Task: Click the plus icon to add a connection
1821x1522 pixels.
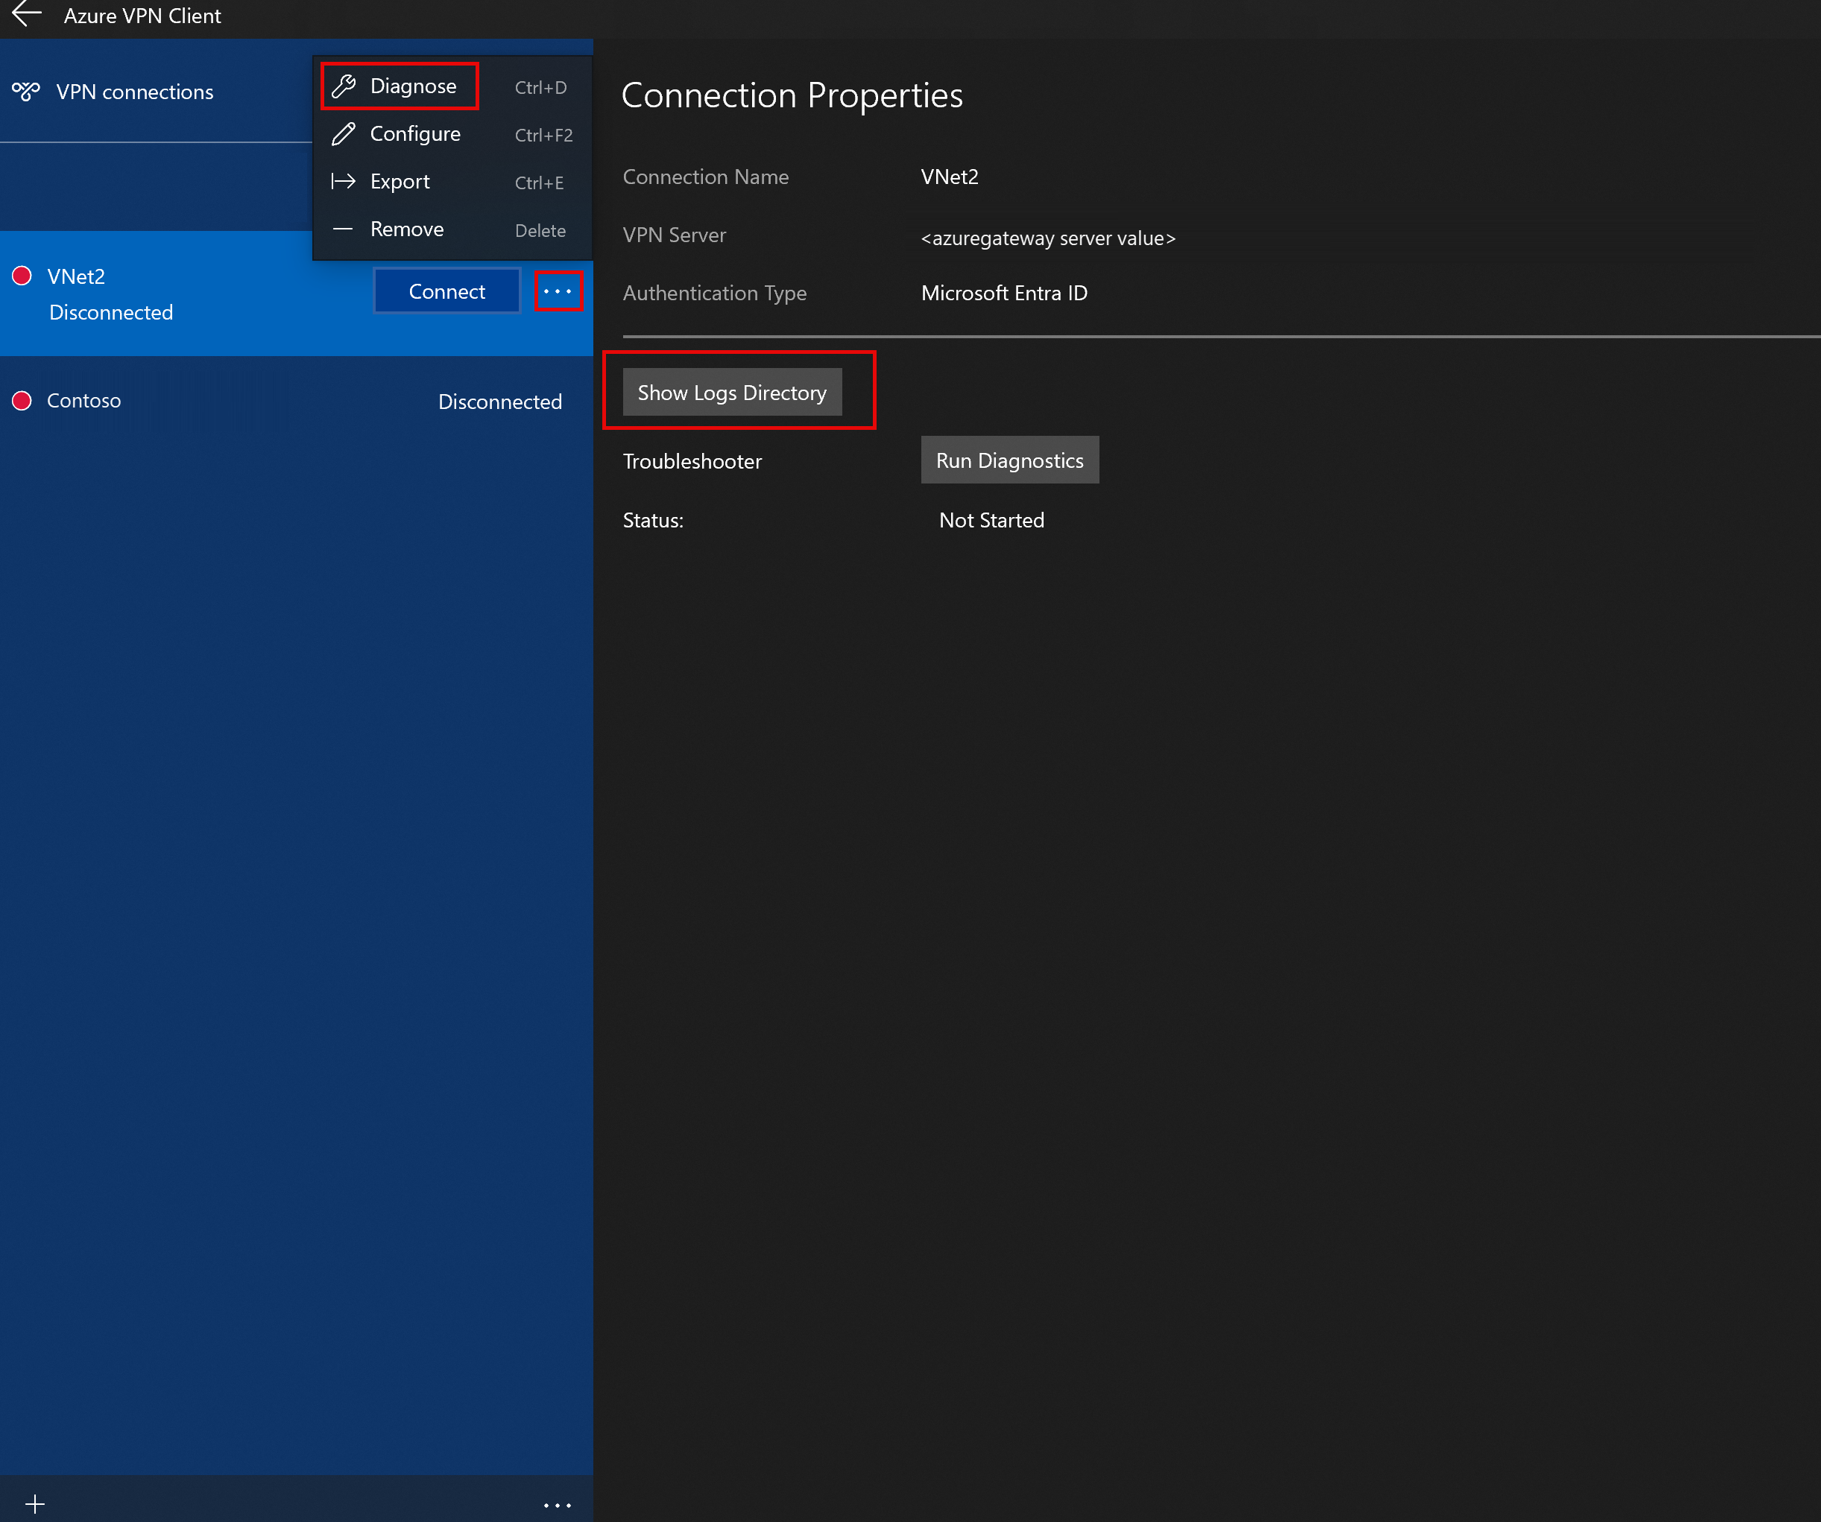Action: pyautogui.click(x=35, y=1504)
